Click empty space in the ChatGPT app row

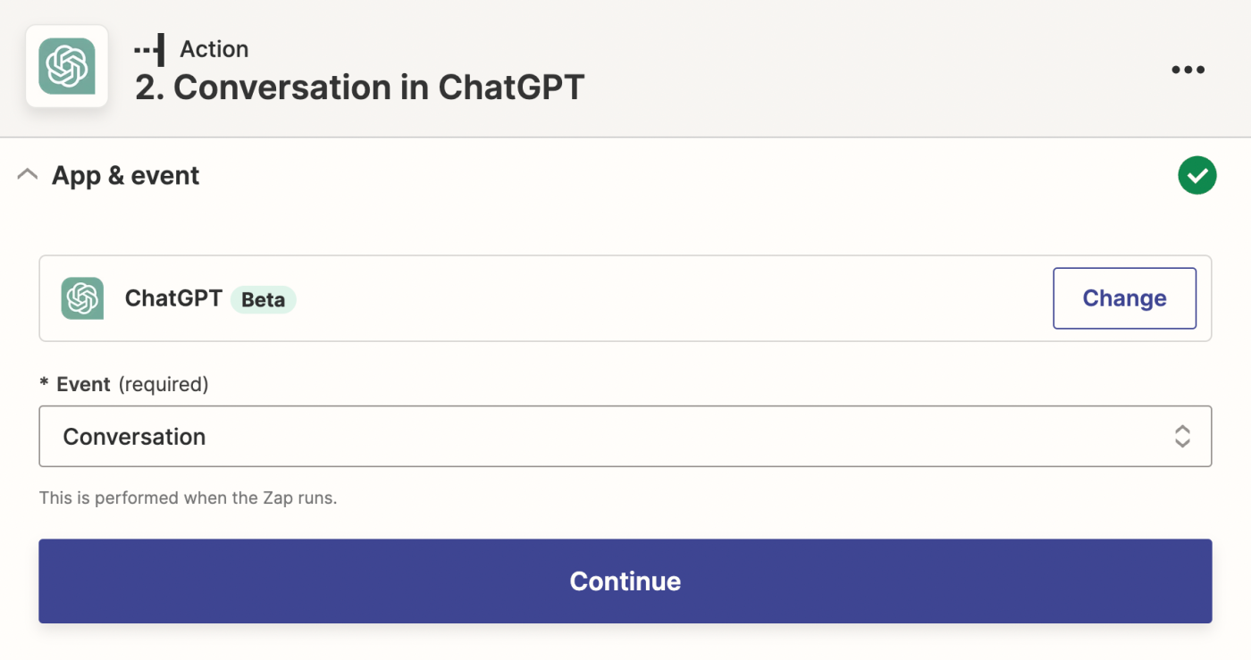[x=670, y=298]
